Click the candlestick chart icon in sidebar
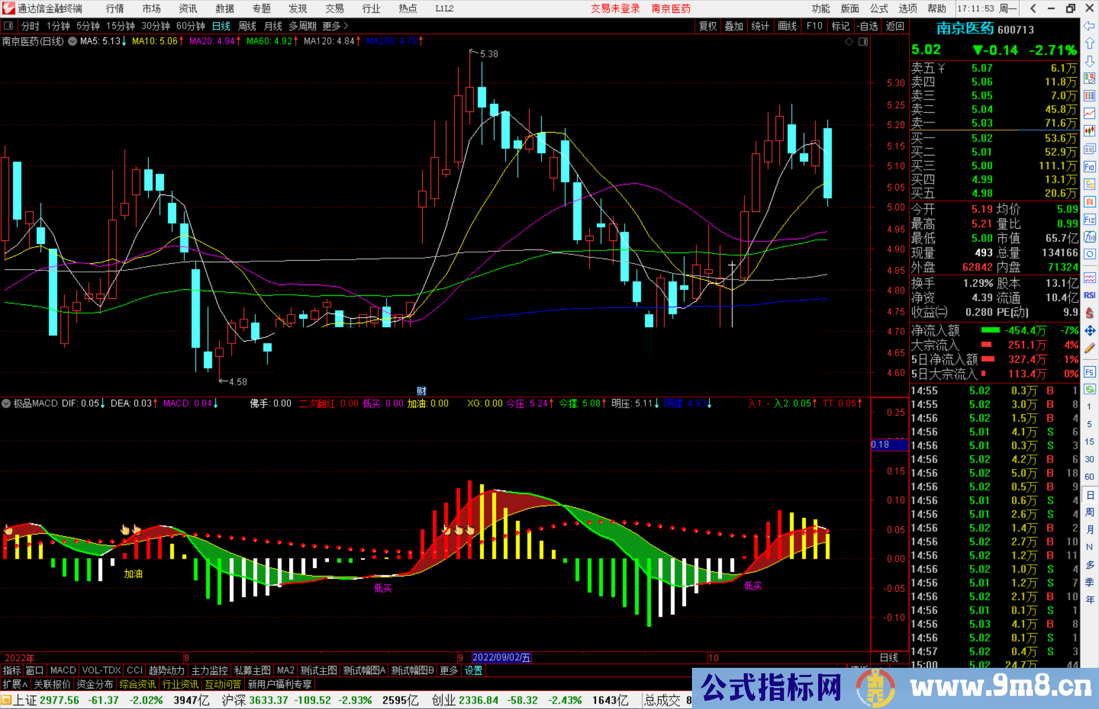 [1089, 131]
